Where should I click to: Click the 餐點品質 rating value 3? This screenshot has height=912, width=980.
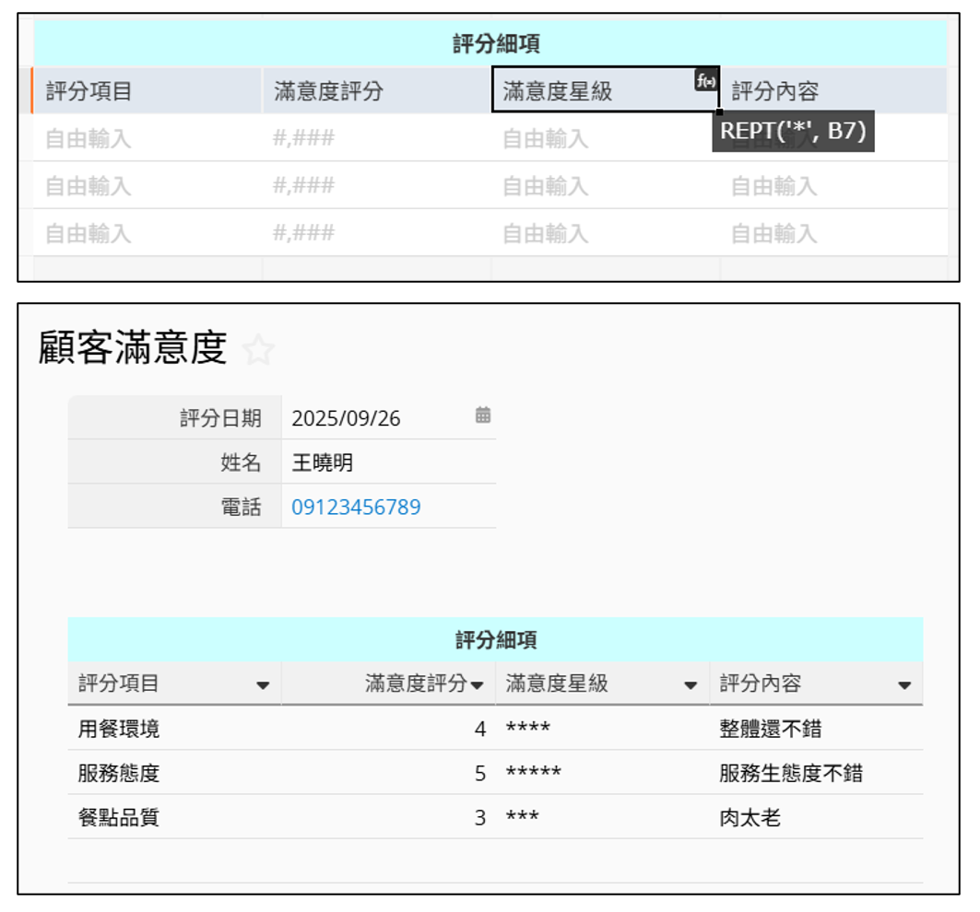[479, 818]
